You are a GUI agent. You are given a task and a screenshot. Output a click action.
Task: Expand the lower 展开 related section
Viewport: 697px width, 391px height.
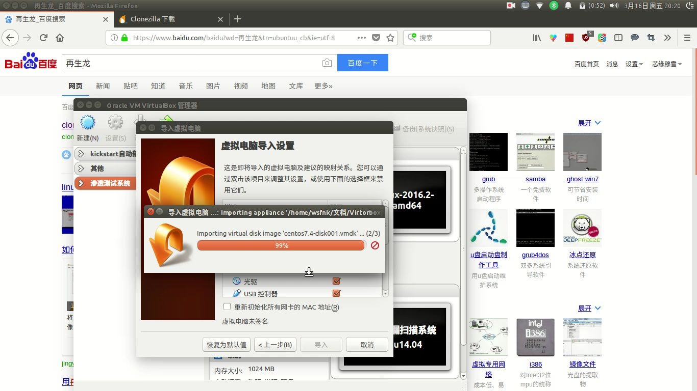click(x=589, y=309)
